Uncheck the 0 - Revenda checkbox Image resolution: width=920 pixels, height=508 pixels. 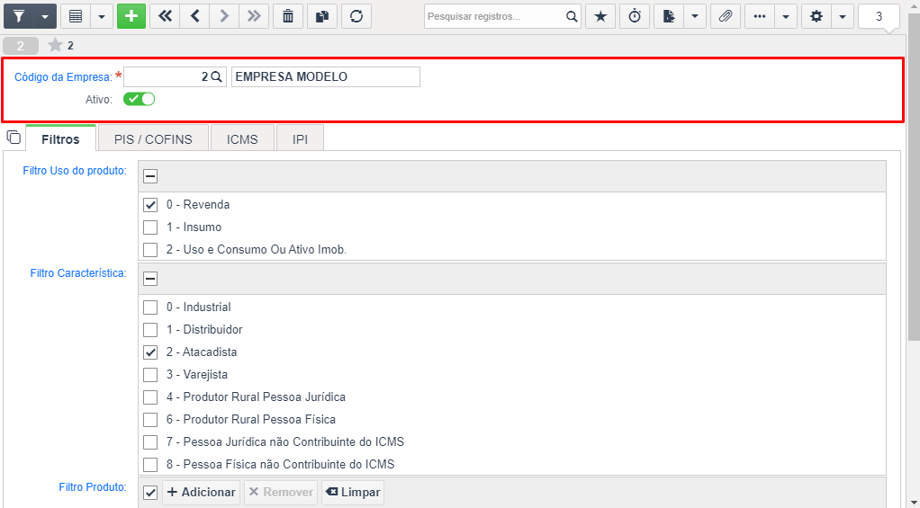tap(150, 204)
